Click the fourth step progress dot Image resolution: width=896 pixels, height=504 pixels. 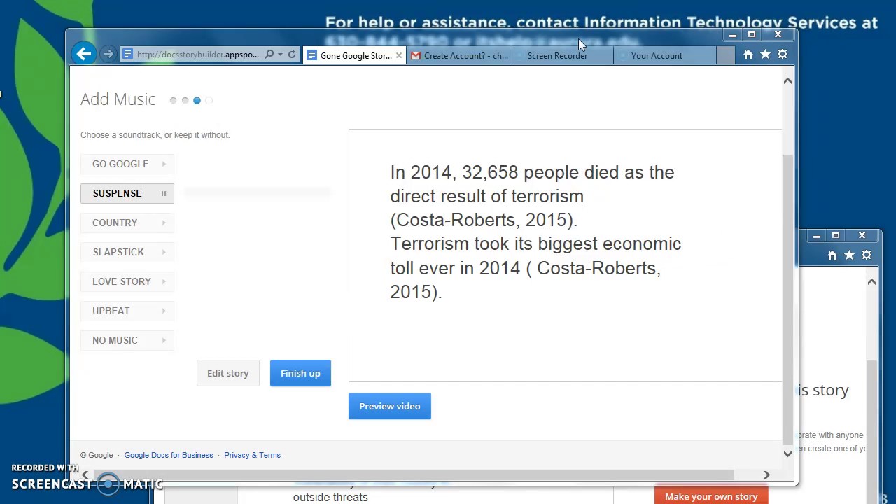[209, 100]
